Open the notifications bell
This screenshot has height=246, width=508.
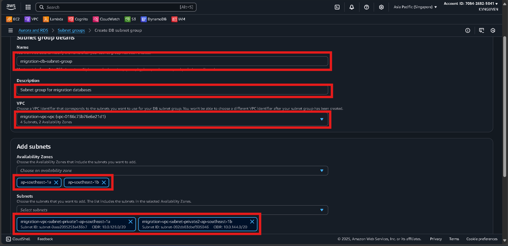[351, 7]
